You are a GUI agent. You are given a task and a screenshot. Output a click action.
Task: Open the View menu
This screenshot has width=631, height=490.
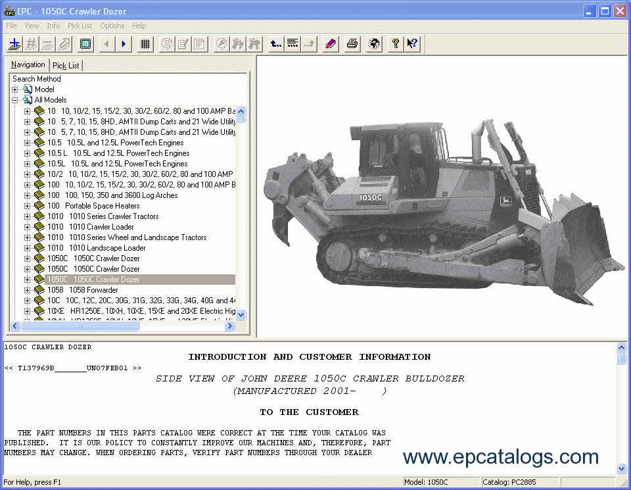coord(32,26)
